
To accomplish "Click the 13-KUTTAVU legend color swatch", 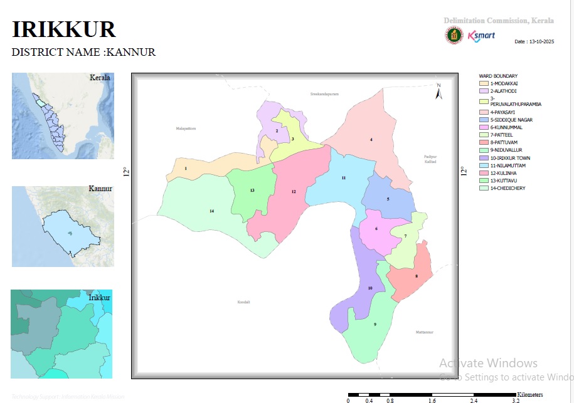I will point(484,181).
